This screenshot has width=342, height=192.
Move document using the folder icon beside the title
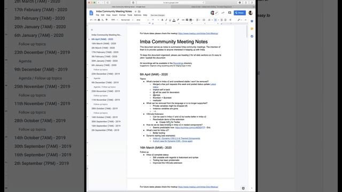tap(139, 11)
